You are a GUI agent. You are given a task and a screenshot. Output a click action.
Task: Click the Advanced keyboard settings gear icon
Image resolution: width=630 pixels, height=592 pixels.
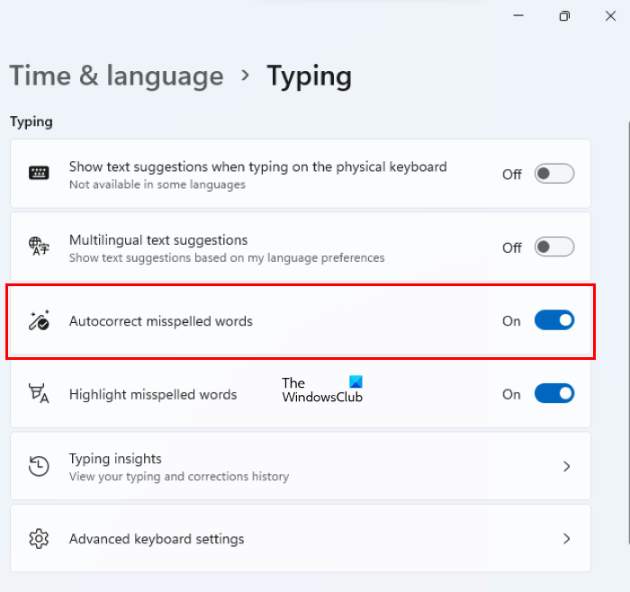pos(39,539)
